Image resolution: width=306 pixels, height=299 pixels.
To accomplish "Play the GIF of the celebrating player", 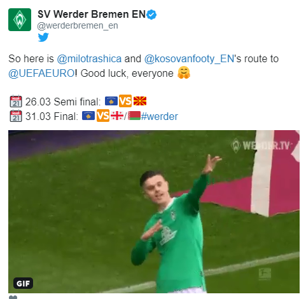I will (x=154, y=211).
